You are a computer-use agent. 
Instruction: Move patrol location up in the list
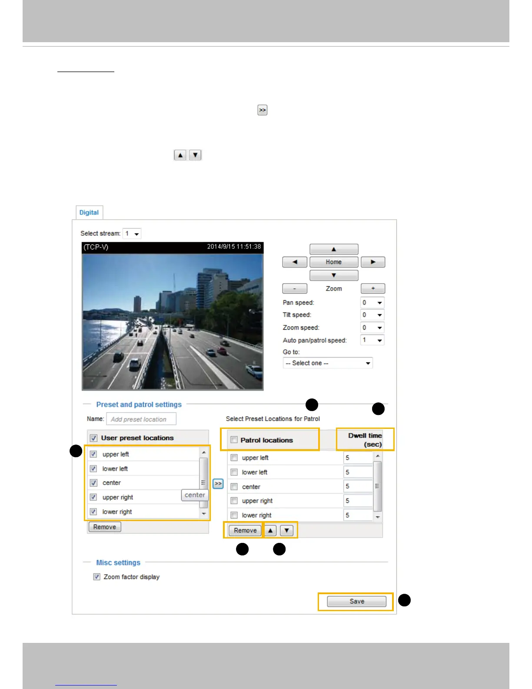click(270, 531)
